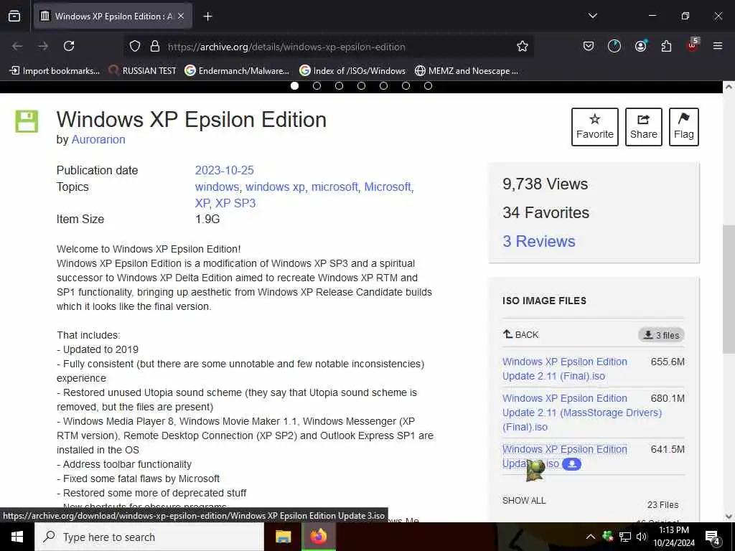Save page to Pocket
The width and height of the screenshot is (735, 551).
tap(589, 46)
